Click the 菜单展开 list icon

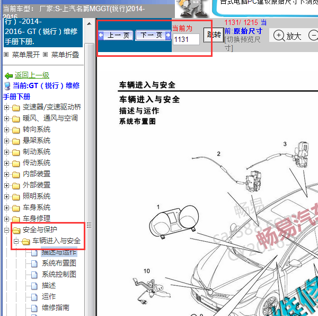point(6,55)
